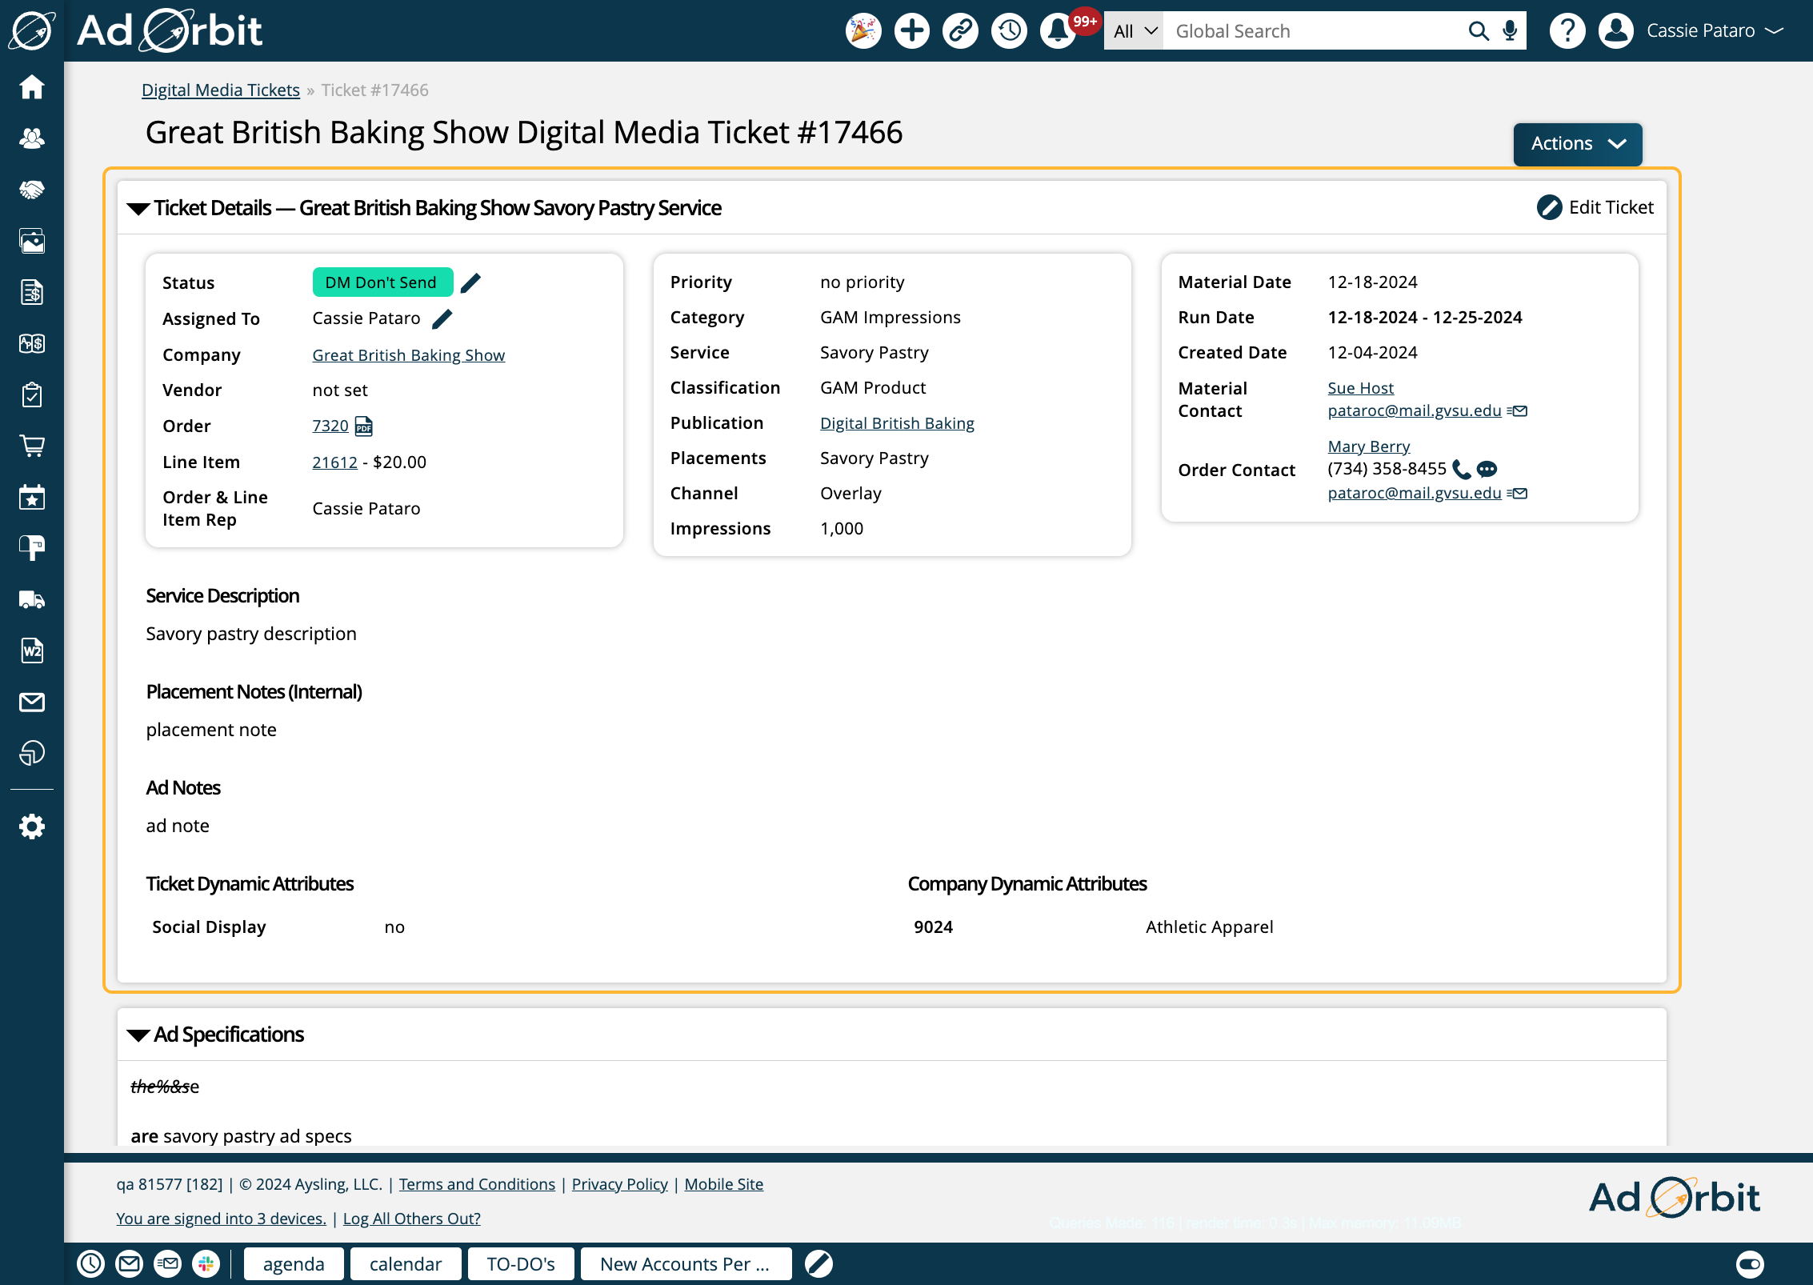Open the Actions dropdown
Viewport: 1813px width, 1285px height.
click(1578, 144)
